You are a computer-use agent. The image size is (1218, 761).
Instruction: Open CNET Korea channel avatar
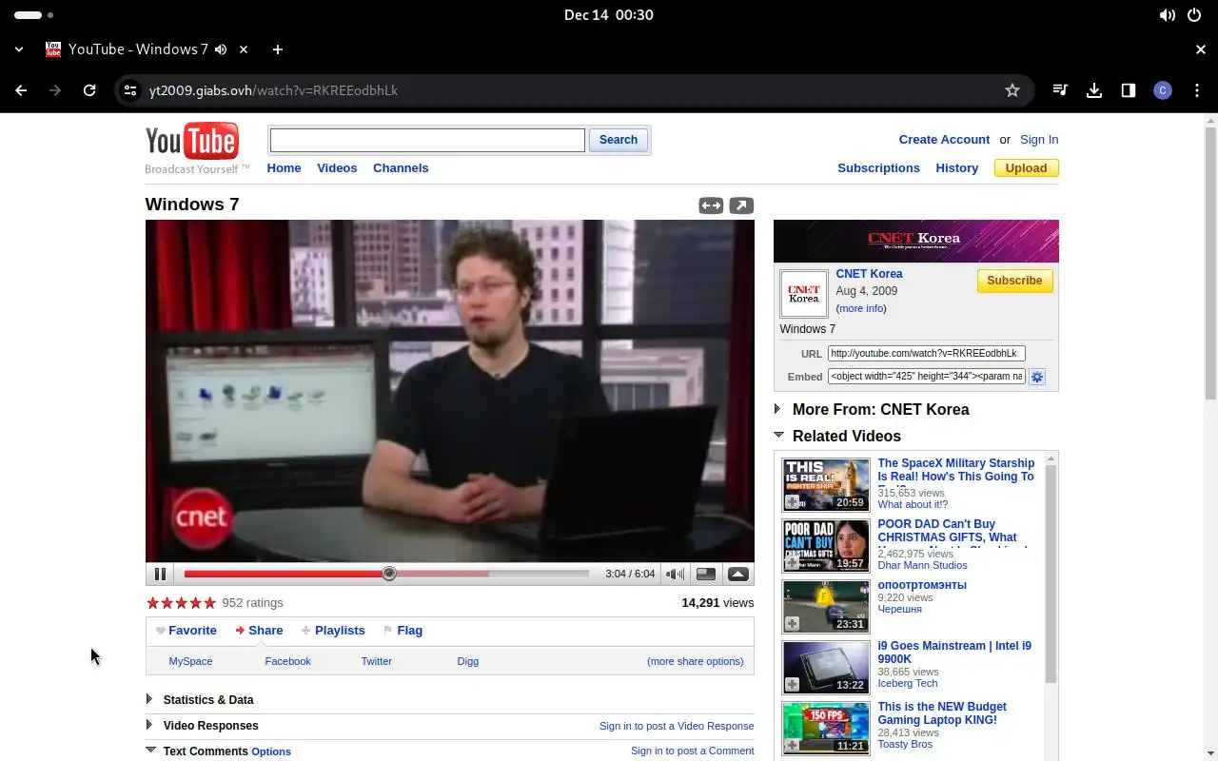804,294
